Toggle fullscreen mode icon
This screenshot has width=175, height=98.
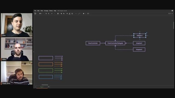169,14
